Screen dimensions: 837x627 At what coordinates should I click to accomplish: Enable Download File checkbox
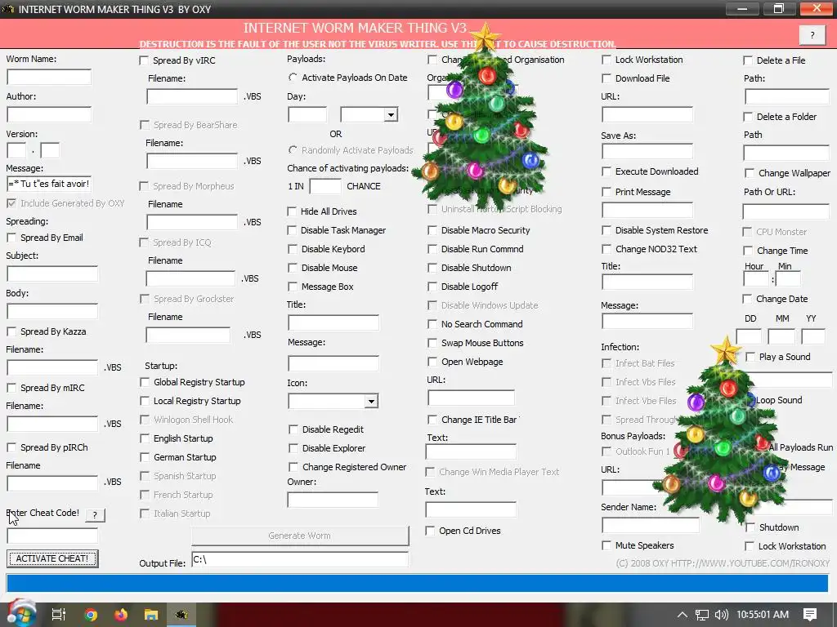(606, 78)
